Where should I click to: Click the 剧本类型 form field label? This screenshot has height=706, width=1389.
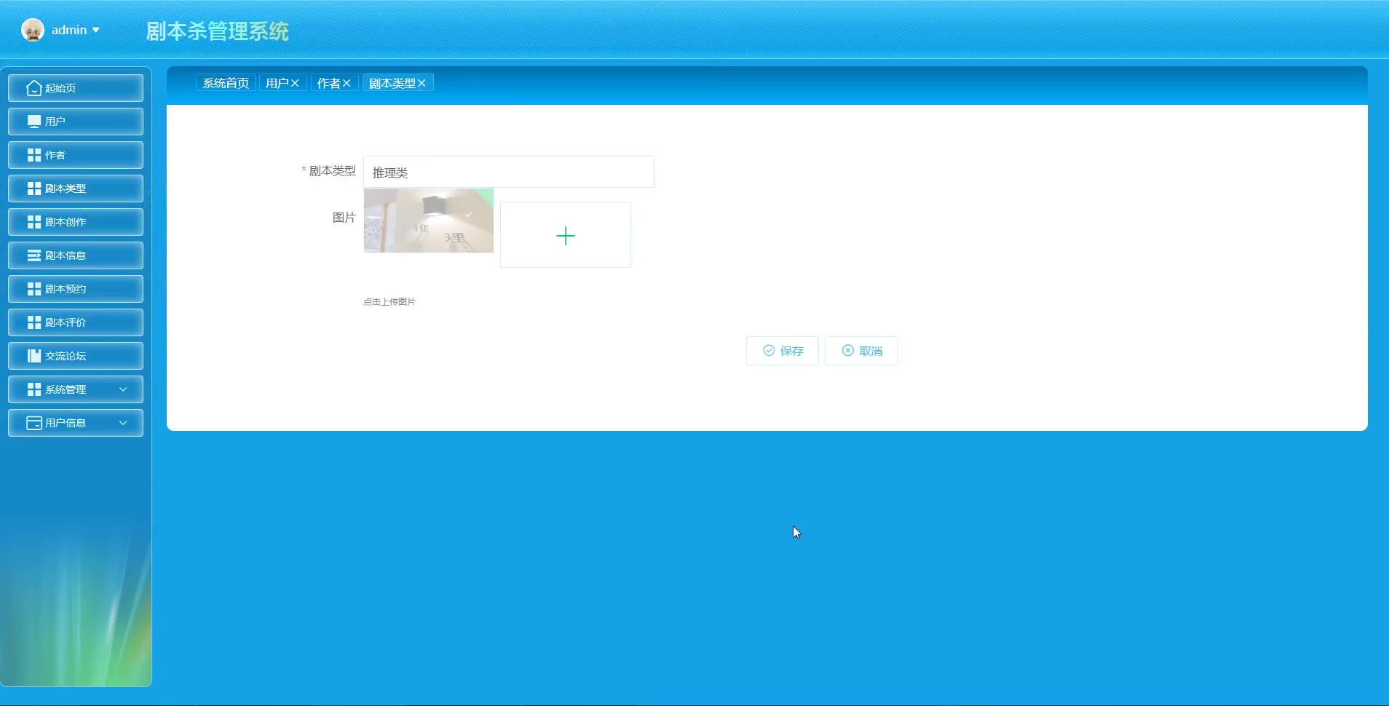(333, 171)
